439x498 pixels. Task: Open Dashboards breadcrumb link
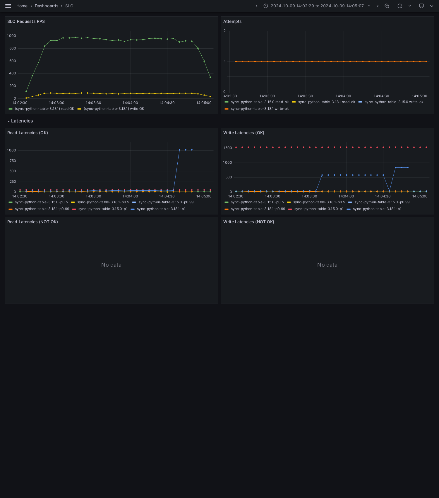(x=47, y=6)
